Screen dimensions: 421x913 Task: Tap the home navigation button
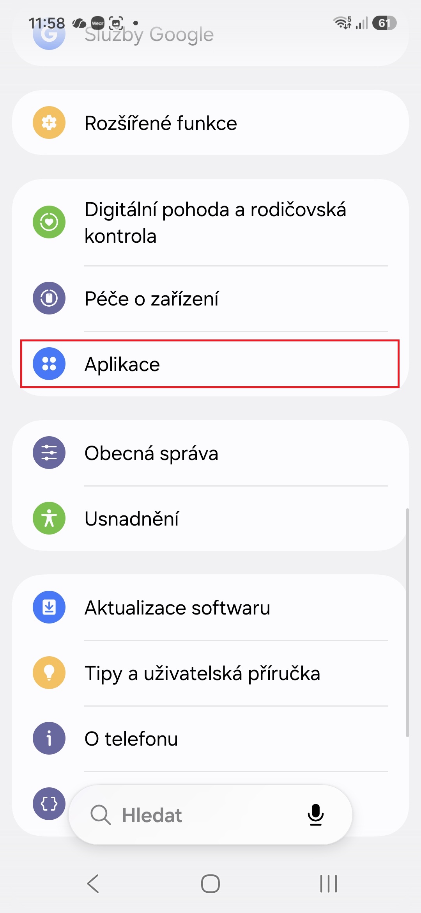coord(210,884)
